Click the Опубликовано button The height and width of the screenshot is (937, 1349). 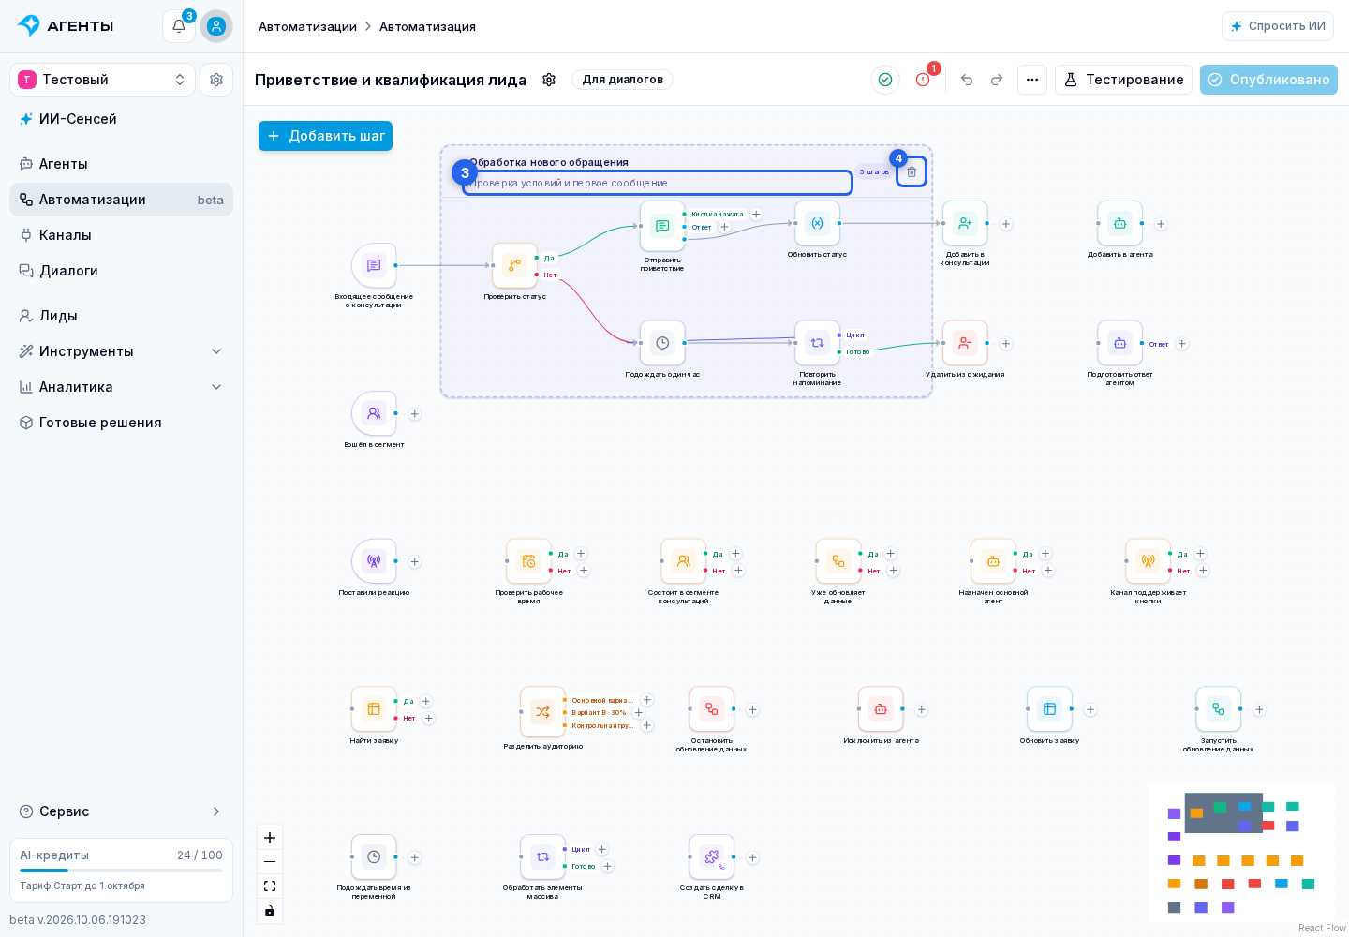(x=1268, y=80)
